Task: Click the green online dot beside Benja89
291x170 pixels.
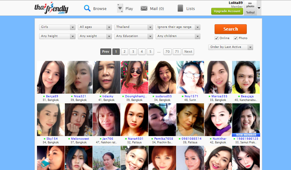Action: tap(44, 96)
